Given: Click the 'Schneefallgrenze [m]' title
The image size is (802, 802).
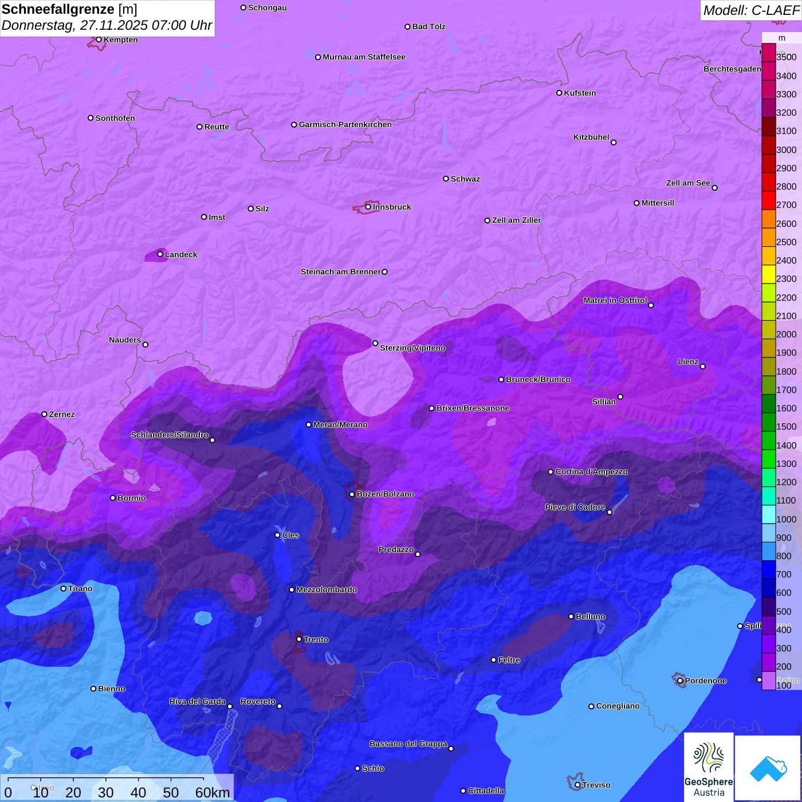Looking at the screenshot, I should point(69,9).
